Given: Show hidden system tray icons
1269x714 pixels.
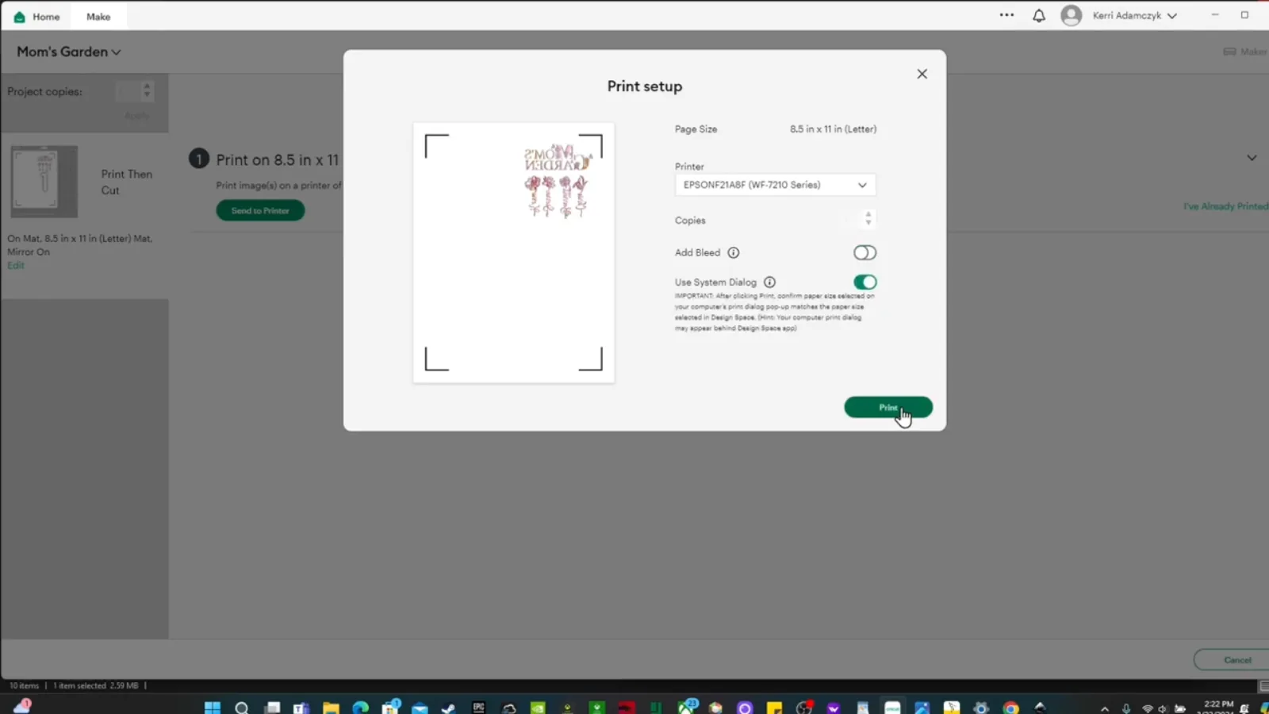Looking at the screenshot, I should coord(1104,708).
